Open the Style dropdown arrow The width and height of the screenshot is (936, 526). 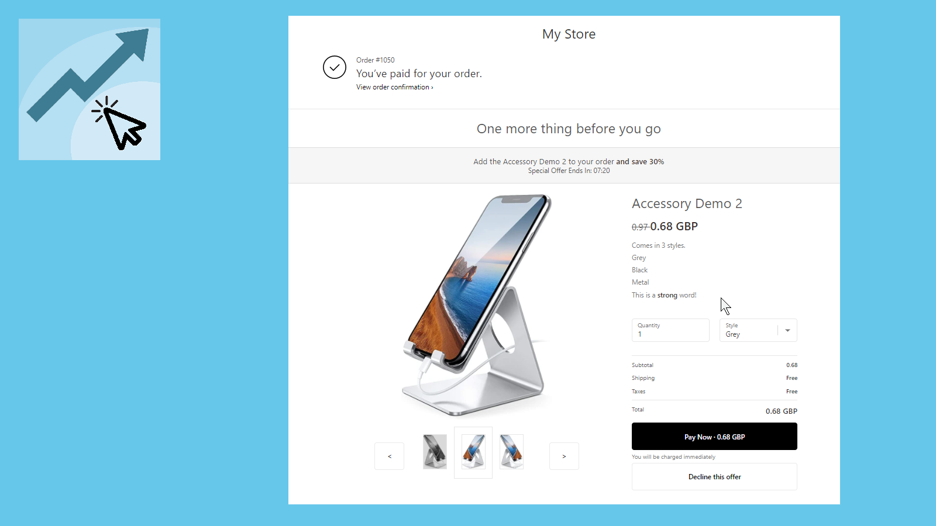787,330
